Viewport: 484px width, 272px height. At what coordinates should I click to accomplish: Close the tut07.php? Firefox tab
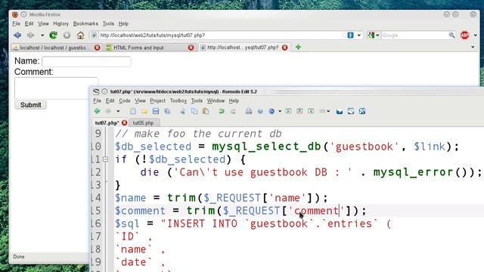[x=285, y=48]
